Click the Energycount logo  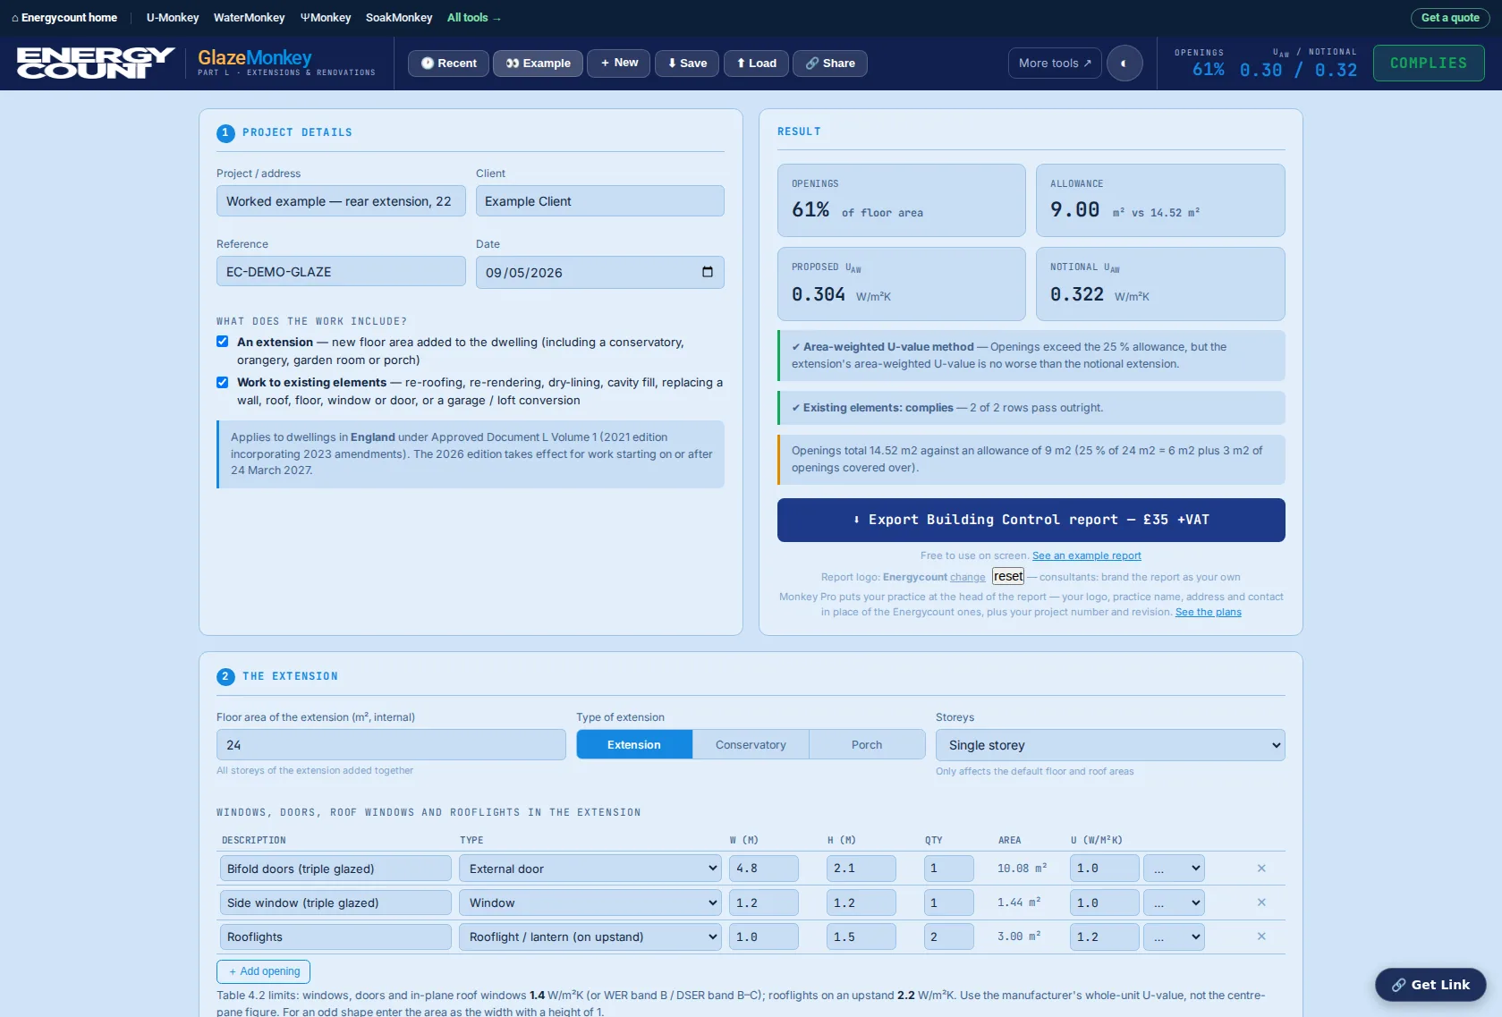coord(96,63)
